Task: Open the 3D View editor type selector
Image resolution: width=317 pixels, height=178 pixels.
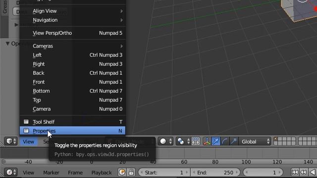Action: click(10, 141)
